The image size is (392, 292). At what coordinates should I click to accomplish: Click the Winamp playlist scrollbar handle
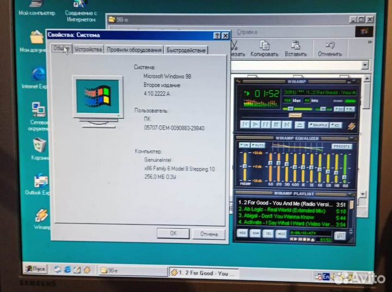352,204
